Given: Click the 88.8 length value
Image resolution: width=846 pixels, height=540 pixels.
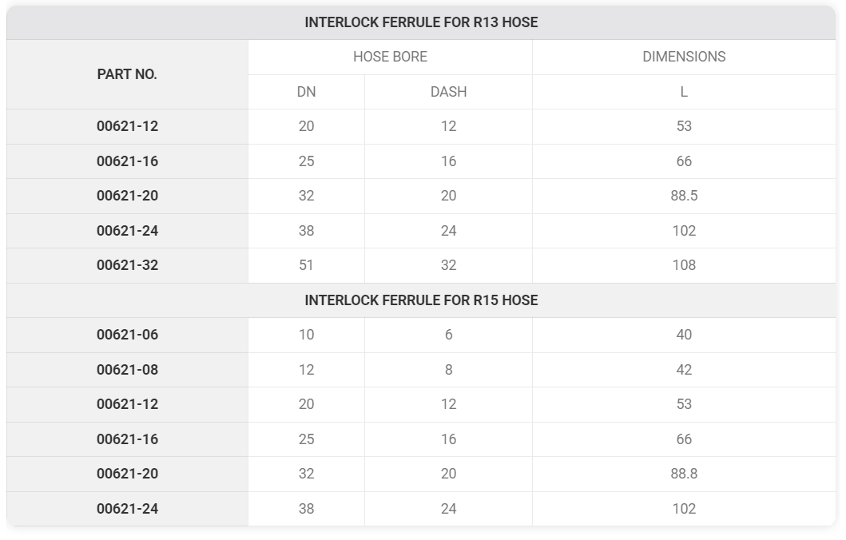Looking at the screenshot, I should click(684, 474).
